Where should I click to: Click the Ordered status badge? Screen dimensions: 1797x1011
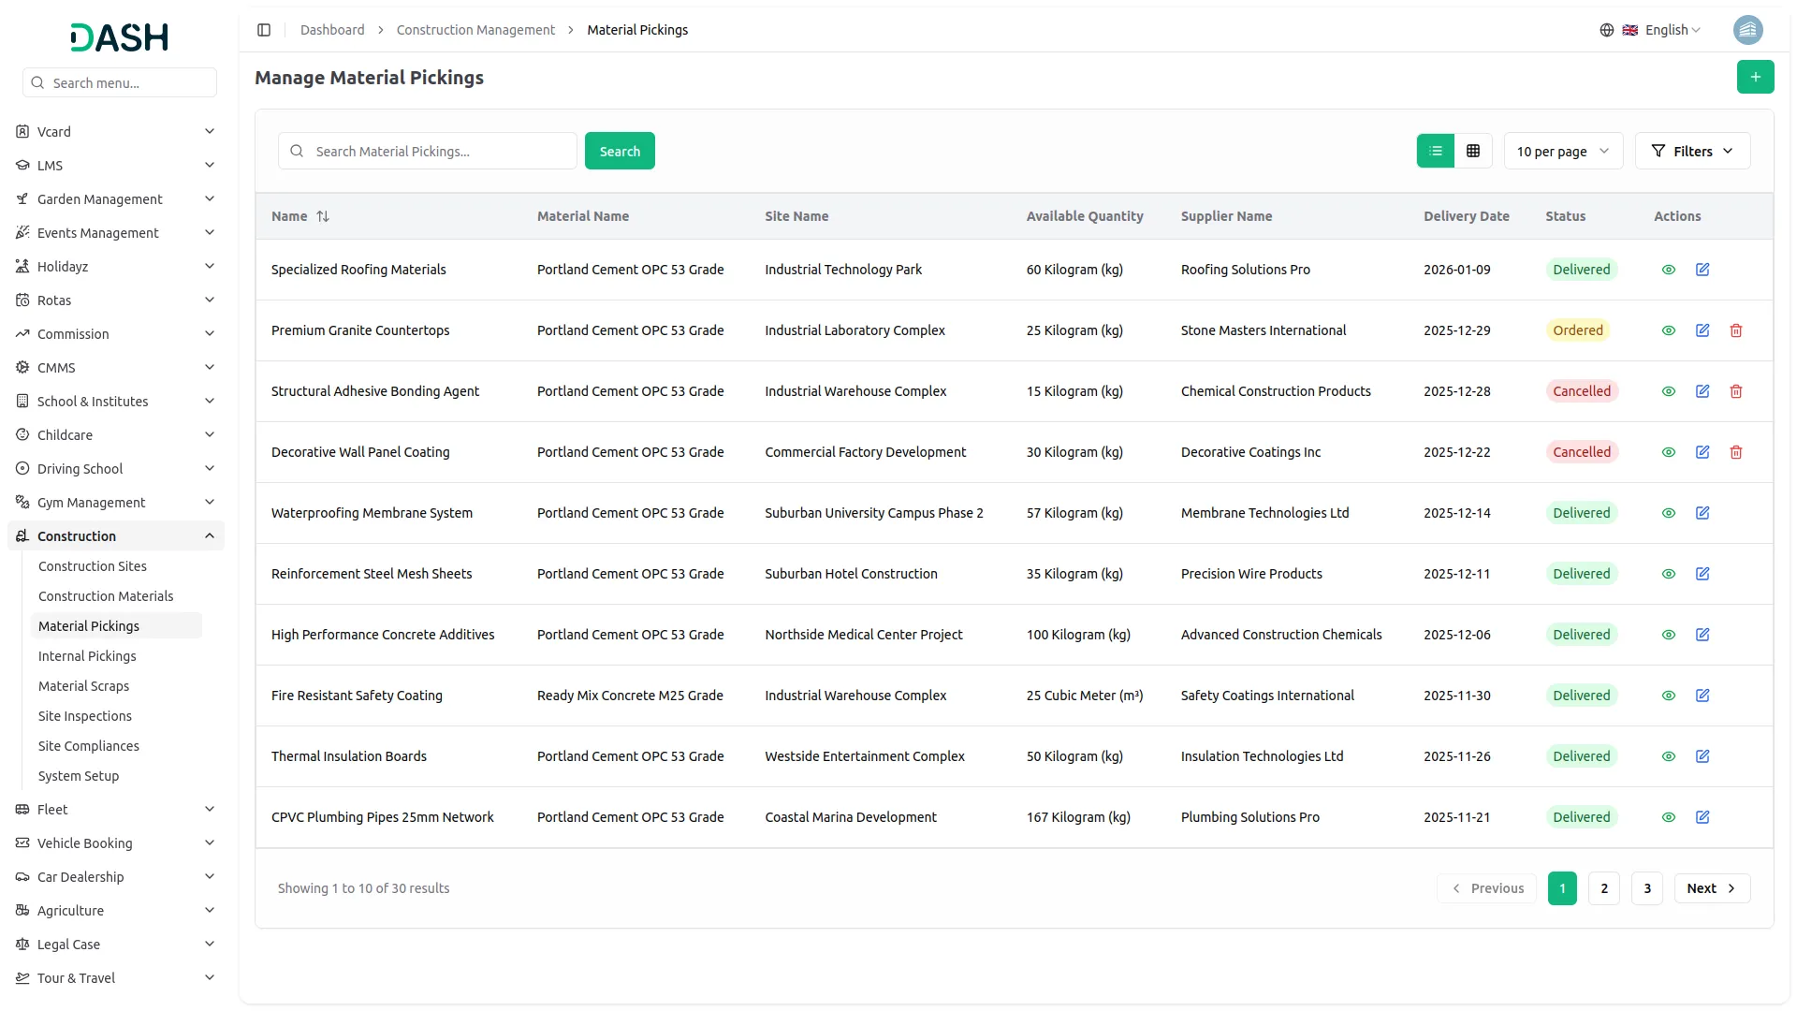(1577, 330)
